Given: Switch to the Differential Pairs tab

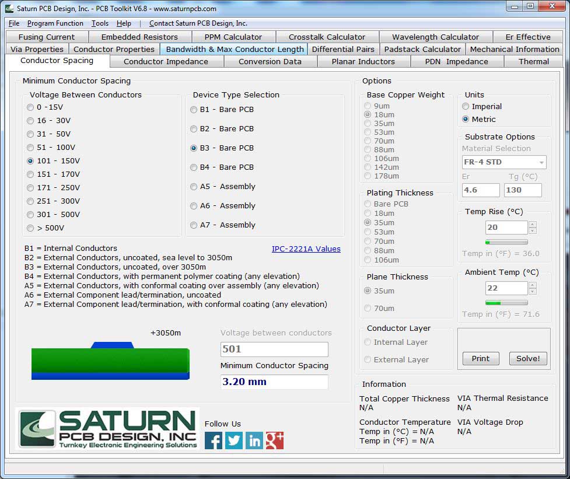Looking at the screenshot, I should (x=343, y=50).
